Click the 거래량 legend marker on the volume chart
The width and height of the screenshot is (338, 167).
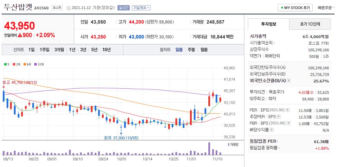[x=228, y=144]
